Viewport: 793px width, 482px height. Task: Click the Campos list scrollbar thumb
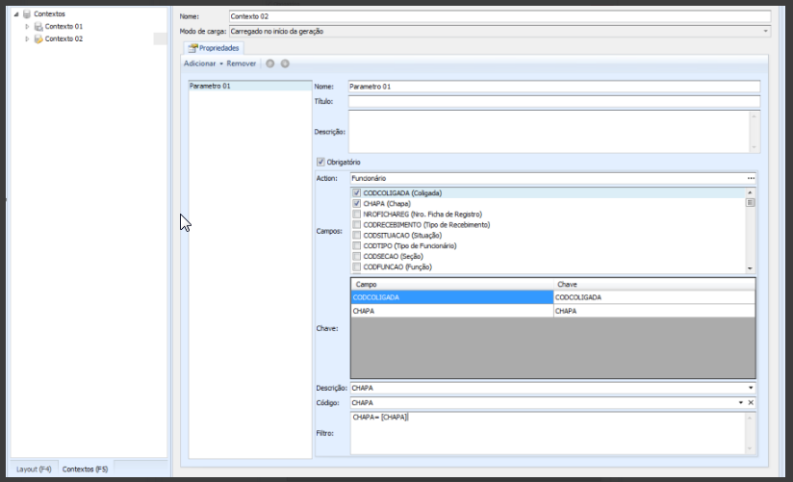(x=750, y=203)
